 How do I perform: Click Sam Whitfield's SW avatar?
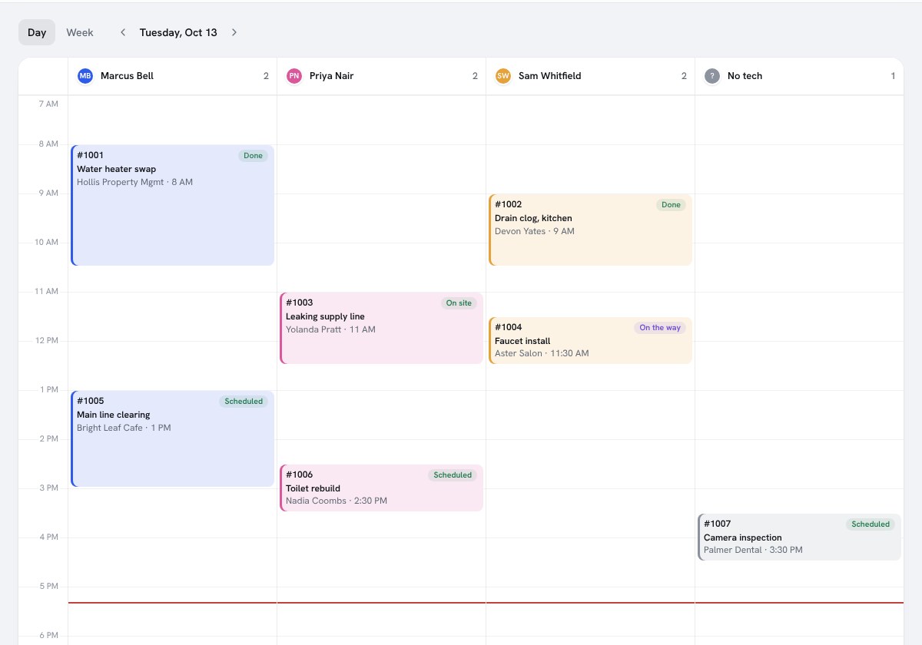tap(503, 76)
